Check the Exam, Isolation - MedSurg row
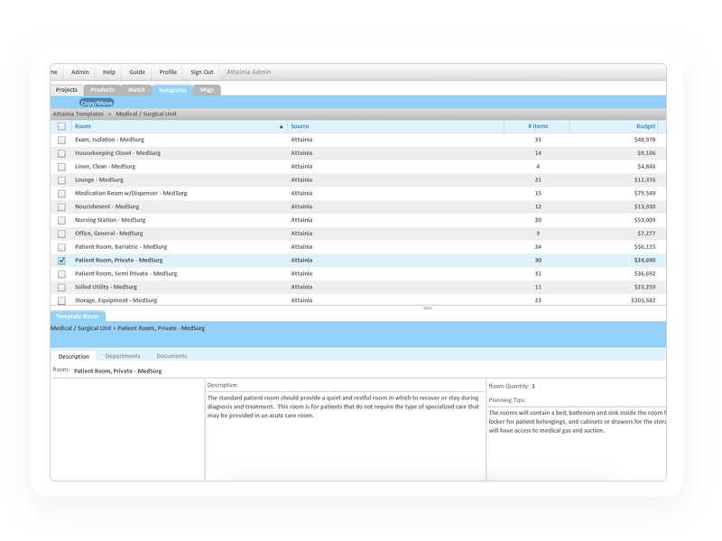 click(61, 140)
